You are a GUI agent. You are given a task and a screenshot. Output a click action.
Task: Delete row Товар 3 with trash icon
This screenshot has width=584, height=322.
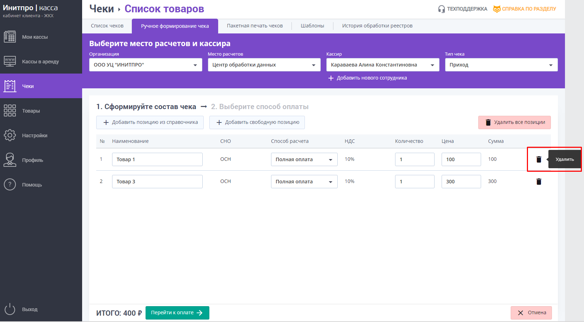point(539,182)
